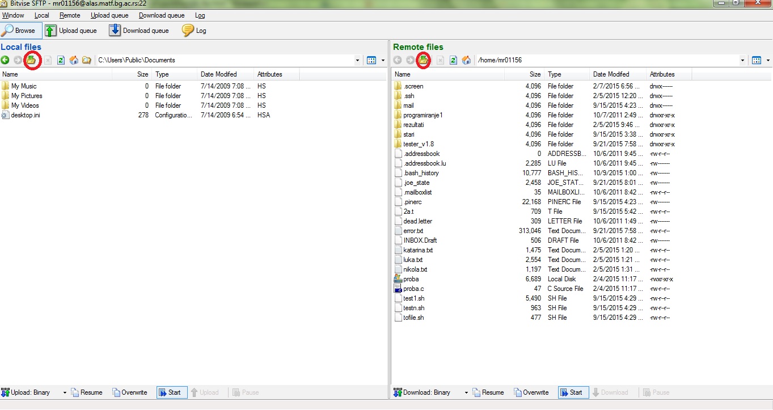The width and height of the screenshot is (773, 410).
Task: Sort Local files by Date Modified
Action: pos(226,74)
